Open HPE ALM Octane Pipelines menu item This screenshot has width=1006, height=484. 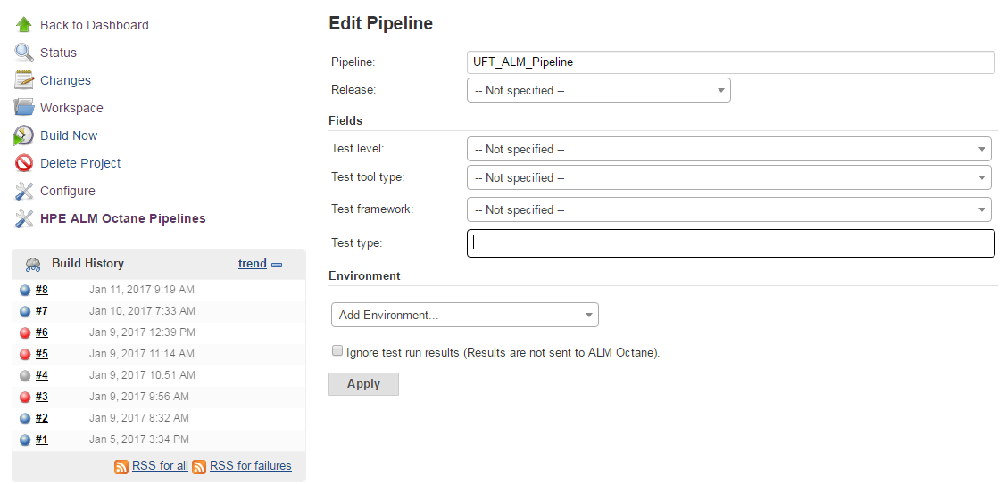point(122,218)
